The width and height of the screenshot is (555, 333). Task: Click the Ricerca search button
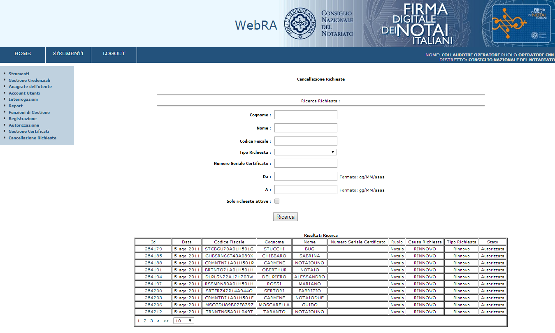[286, 217]
